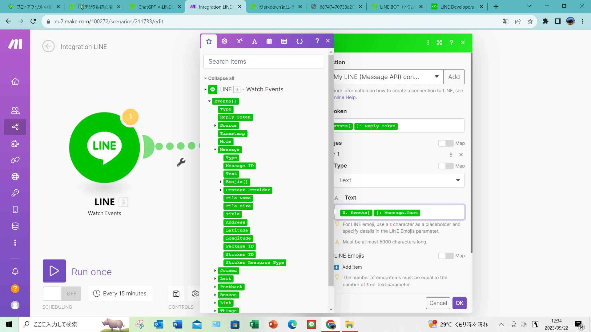
Task: Open the custom variables braces tab
Action: pos(300,41)
